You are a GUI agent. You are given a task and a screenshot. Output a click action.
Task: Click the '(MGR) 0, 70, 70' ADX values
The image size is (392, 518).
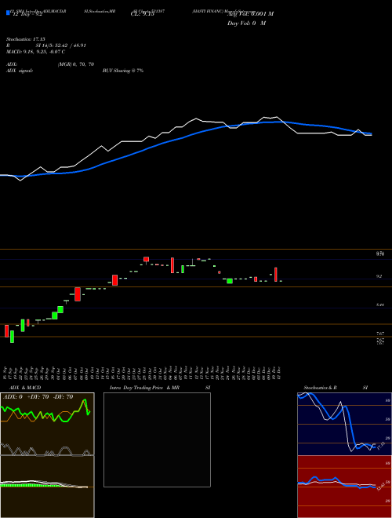(x=76, y=64)
